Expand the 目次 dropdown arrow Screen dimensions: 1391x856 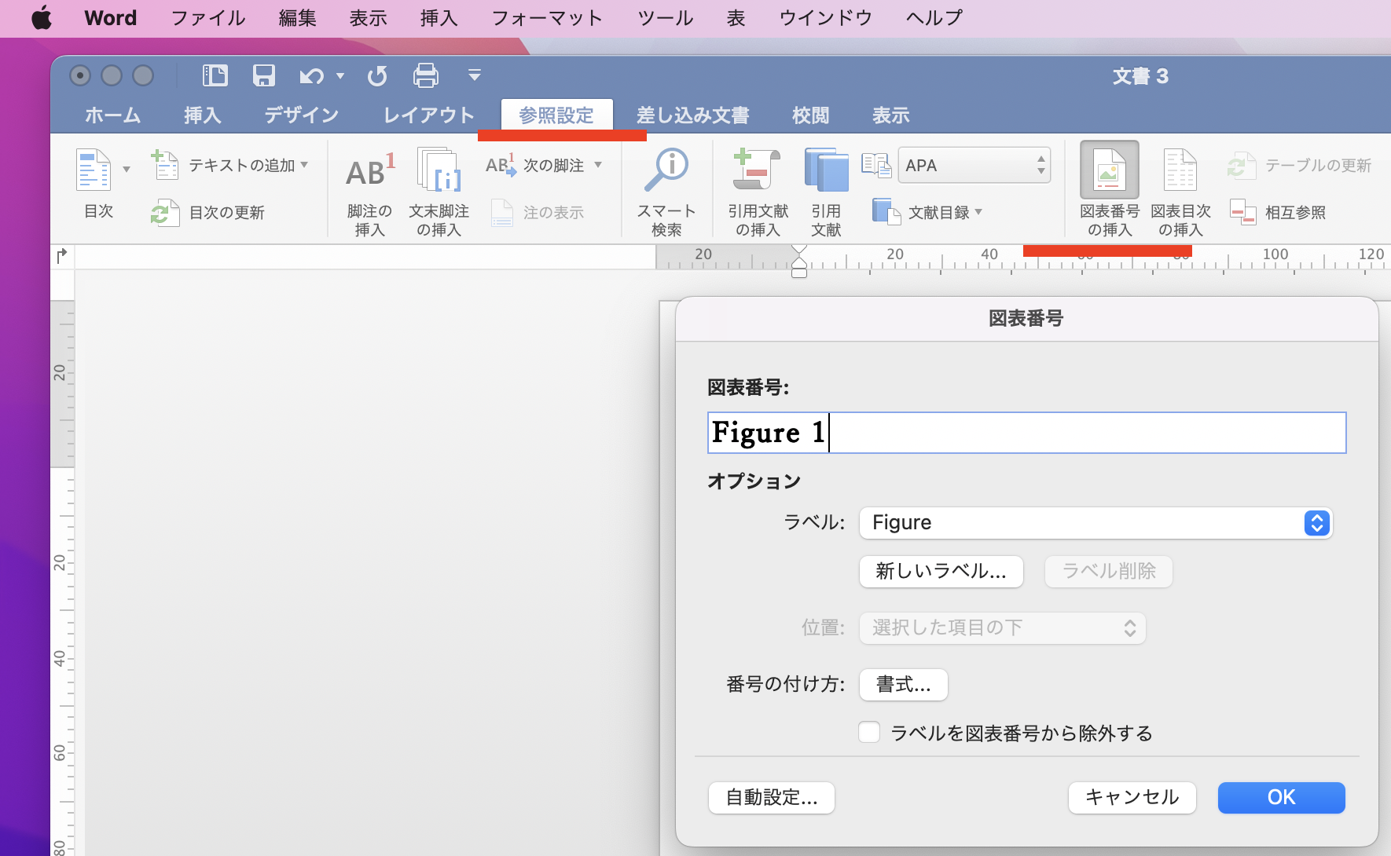point(127,170)
